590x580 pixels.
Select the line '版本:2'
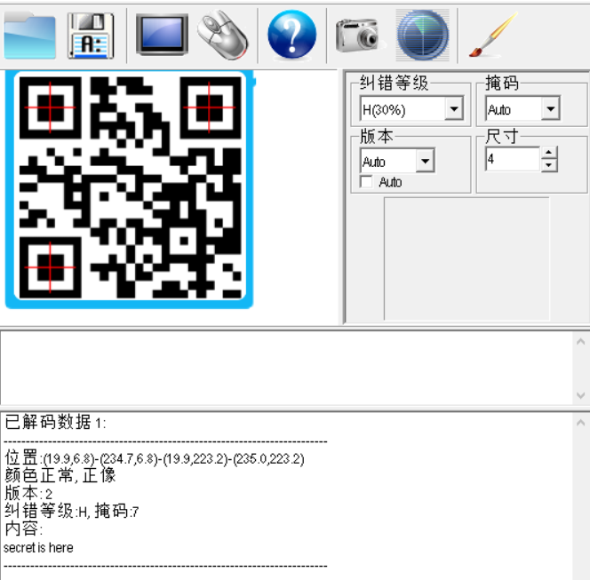pyautogui.click(x=28, y=493)
